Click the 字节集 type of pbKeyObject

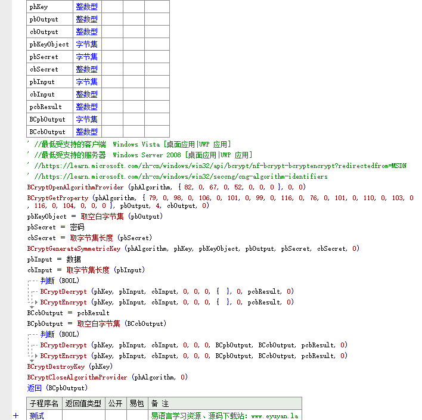tap(86, 44)
